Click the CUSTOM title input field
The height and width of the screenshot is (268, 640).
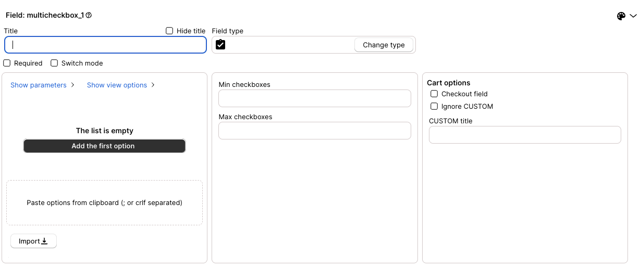[525, 135]
